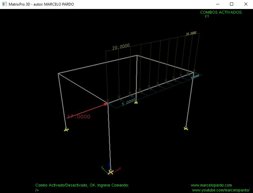Expand the COMBOS ACTIVADOS heading

coord(221,13)
